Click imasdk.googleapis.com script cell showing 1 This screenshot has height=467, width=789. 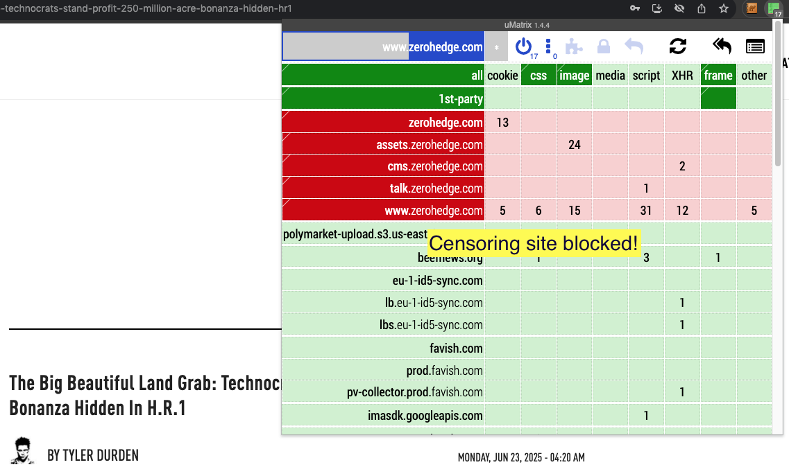[x=646, y=415]
